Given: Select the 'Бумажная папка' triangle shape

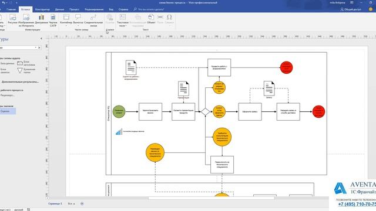Looking at the screenshot, I should [x=26, y=70].
